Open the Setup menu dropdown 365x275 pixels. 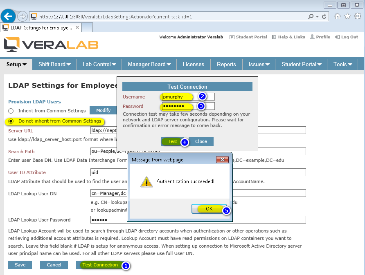coord(16,65)
